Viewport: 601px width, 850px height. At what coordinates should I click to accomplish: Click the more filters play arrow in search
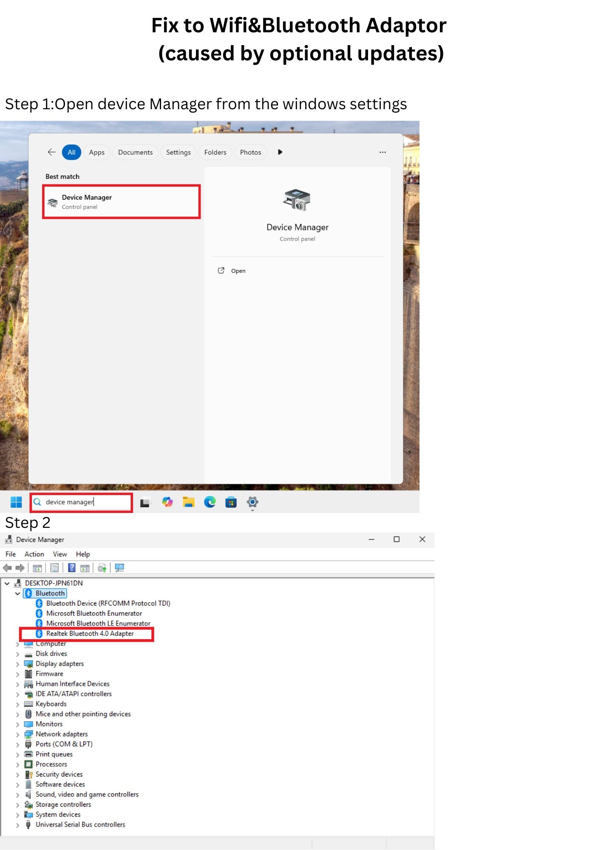tap(280, 152)
